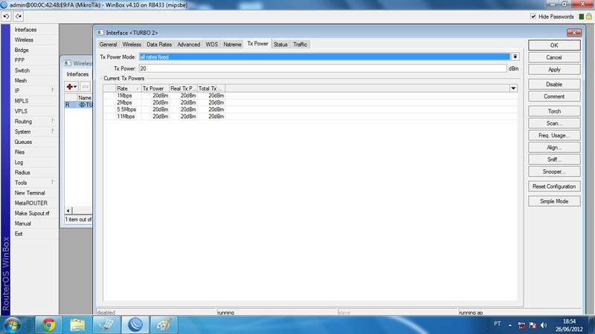Expand the Tools submenu
The image size is (595, 334).
53,182
